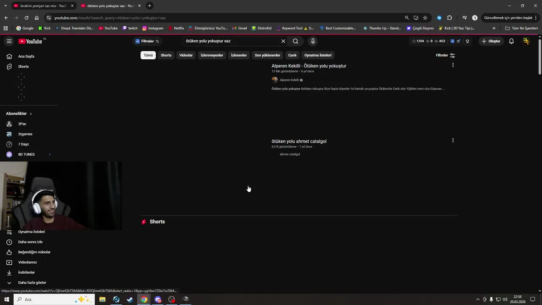Open the extension Filtreler button beside search
Screen dimensions: 542x305
pos(147,41)
